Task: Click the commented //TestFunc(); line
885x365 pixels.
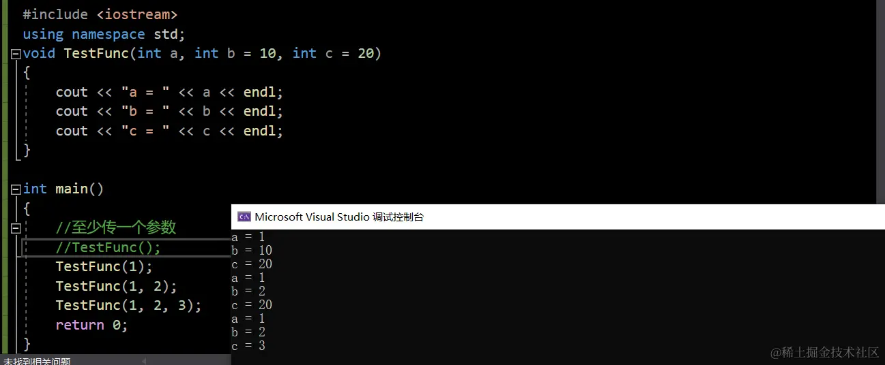Action: (108, 247)
